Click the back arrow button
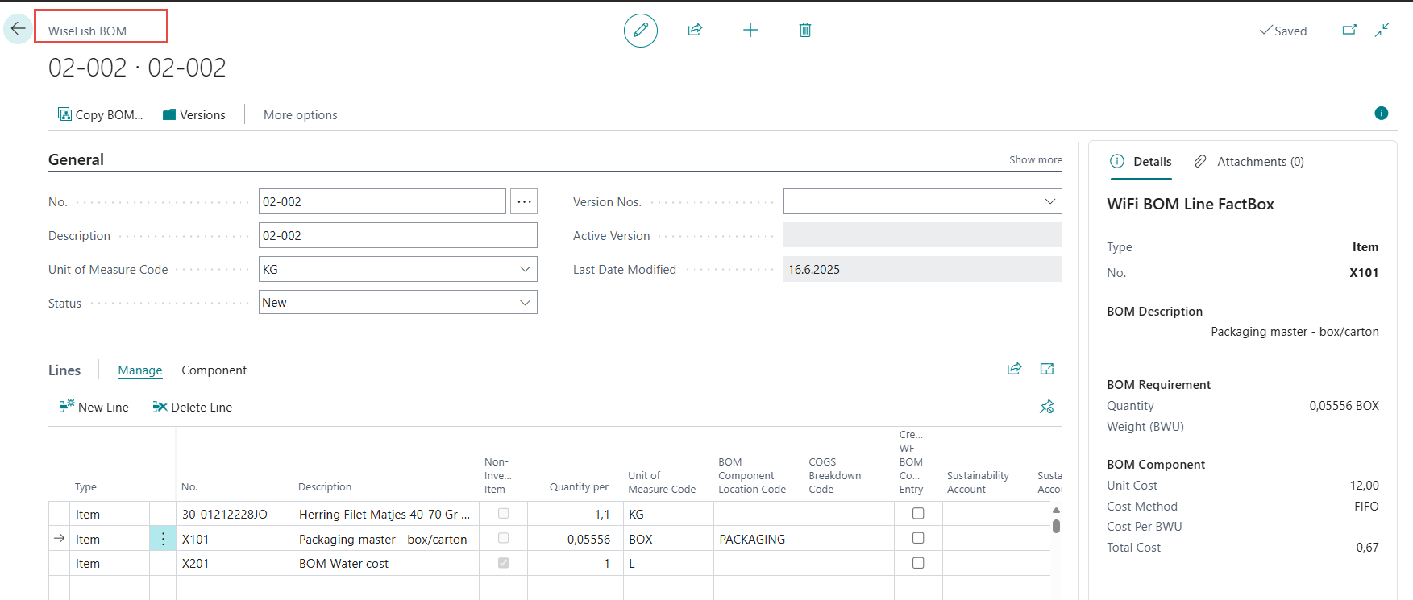The width and height of the screenshot is (1413, 600). click(18, 29)
